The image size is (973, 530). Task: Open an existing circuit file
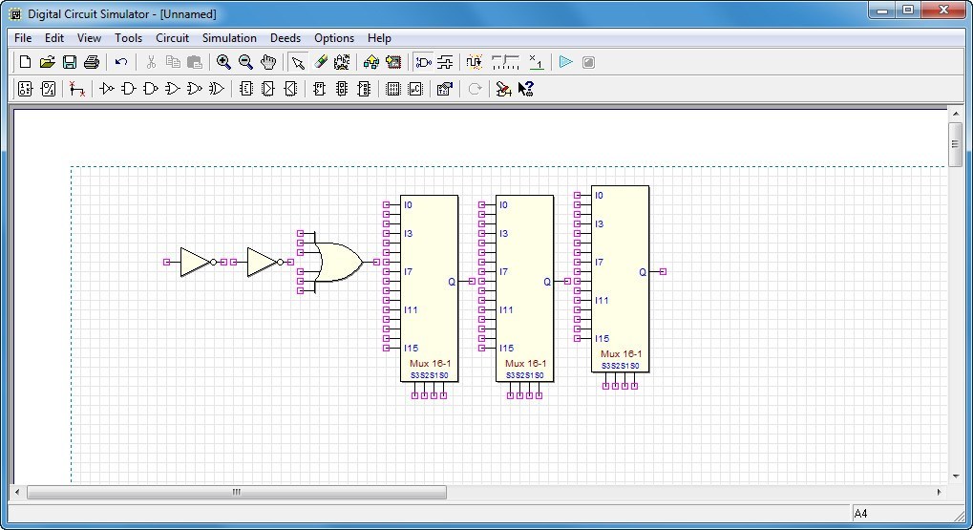(x=47, y=62)
